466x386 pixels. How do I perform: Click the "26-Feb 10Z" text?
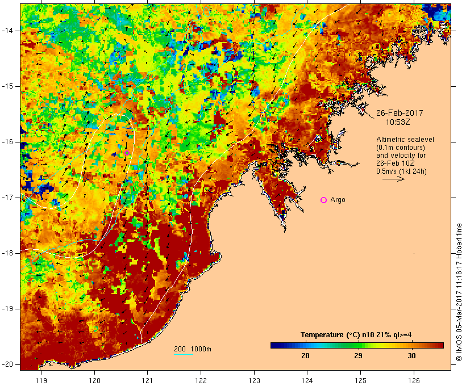[x=396, y=163]
